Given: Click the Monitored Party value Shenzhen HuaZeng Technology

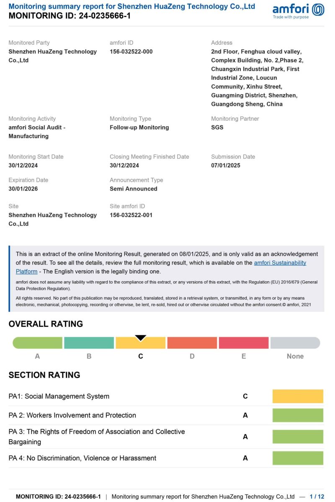Looking at the screenshot, I should [52, 56].
